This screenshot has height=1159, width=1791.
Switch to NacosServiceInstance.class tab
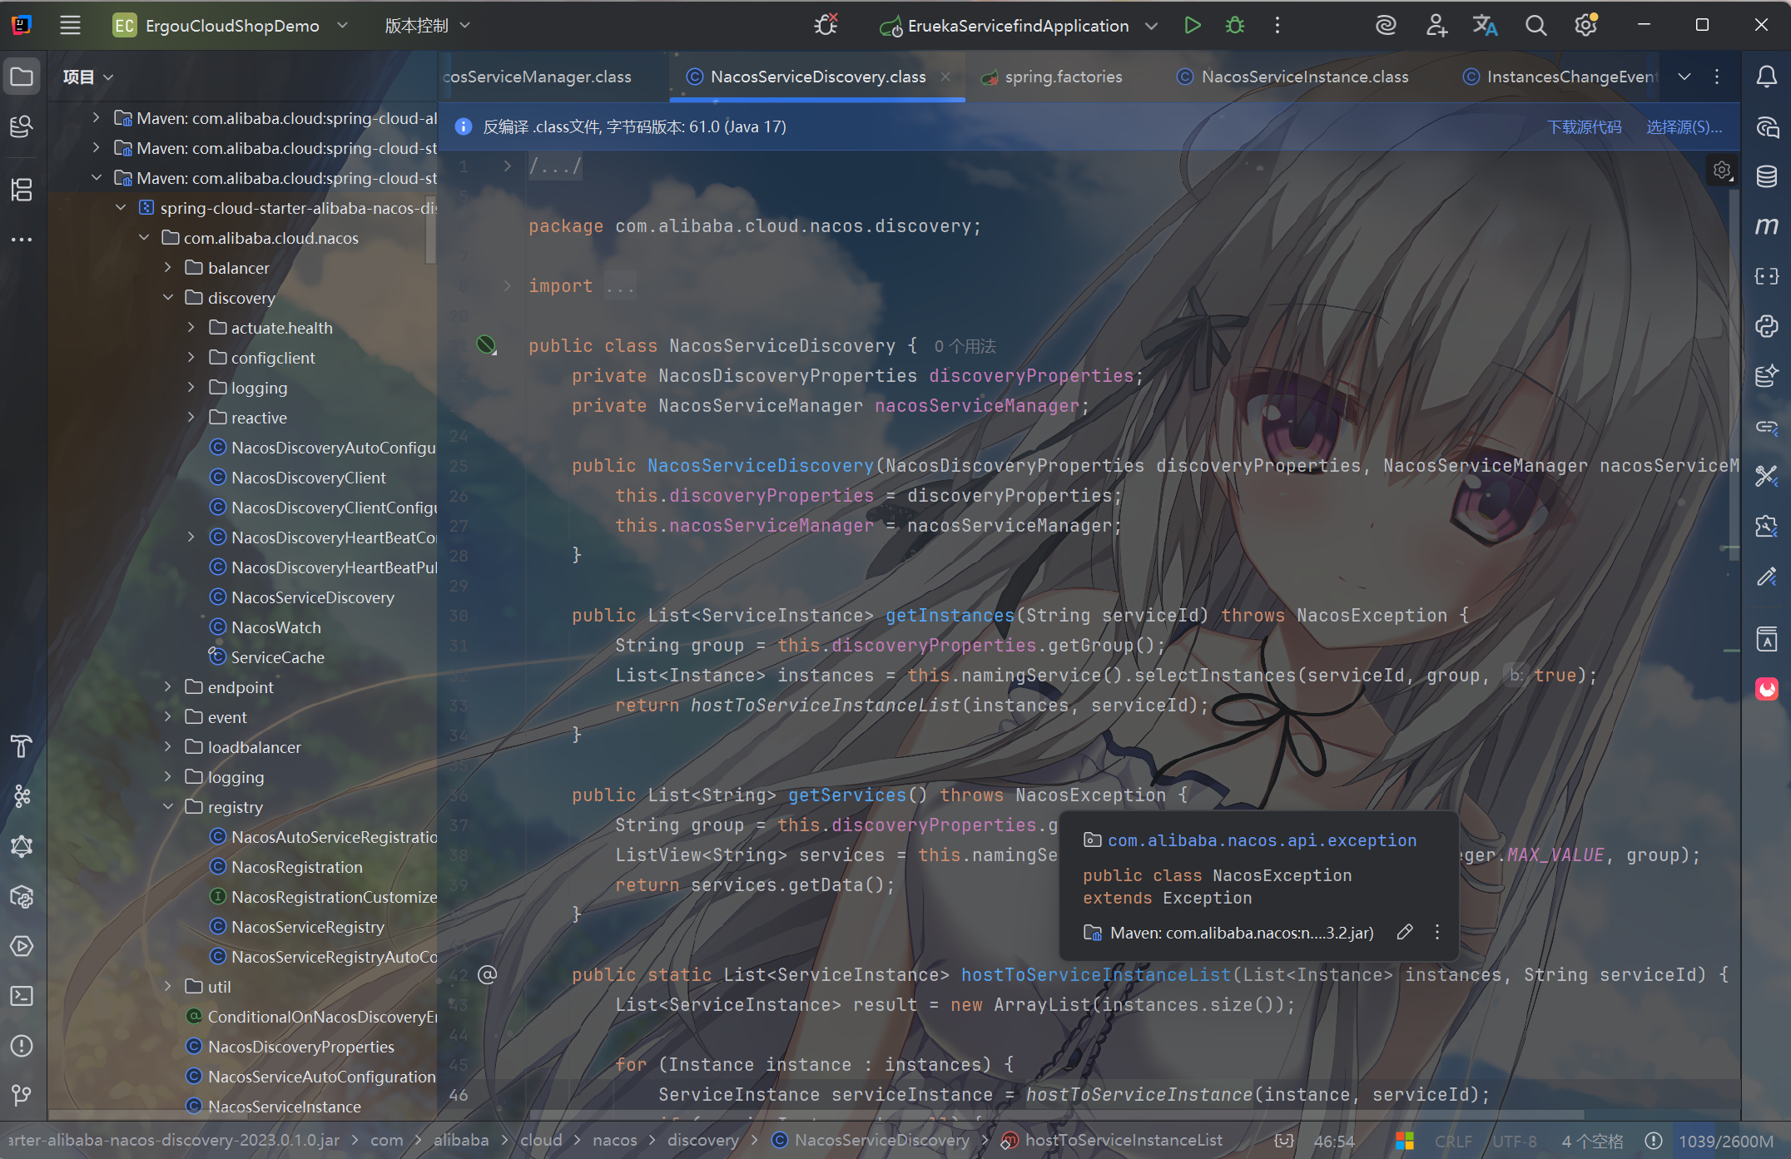tap(1292, 77)
